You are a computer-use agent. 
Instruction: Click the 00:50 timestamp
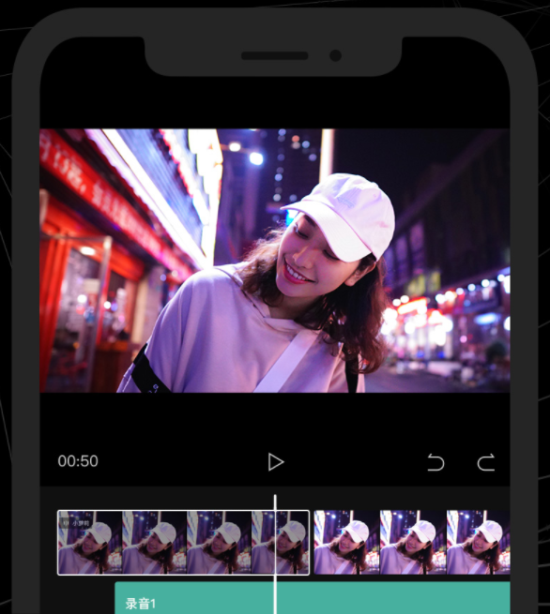[x=78, y=461]
